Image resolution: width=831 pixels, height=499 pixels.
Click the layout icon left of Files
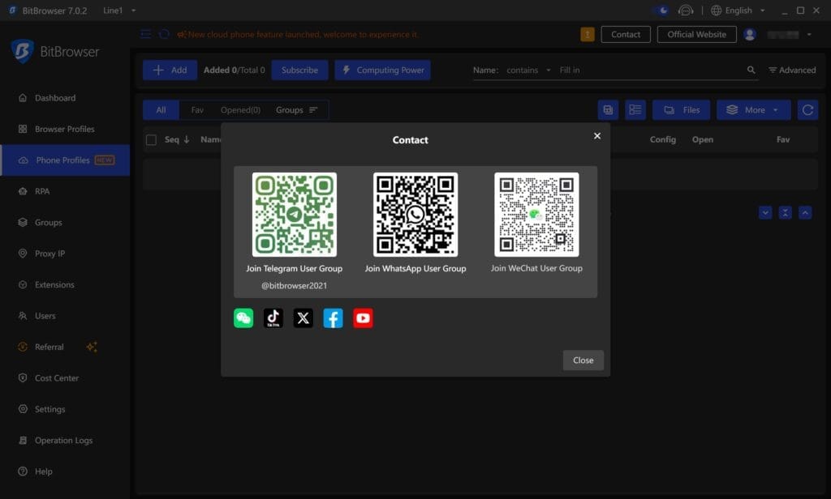click(608, 110)
